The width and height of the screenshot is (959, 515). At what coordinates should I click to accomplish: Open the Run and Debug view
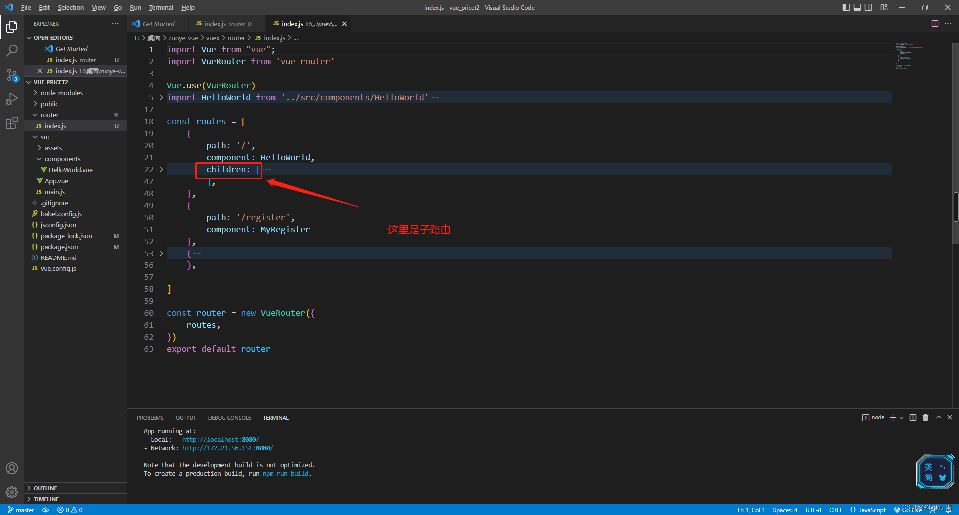pyautogui.click(x=12, y=99)
